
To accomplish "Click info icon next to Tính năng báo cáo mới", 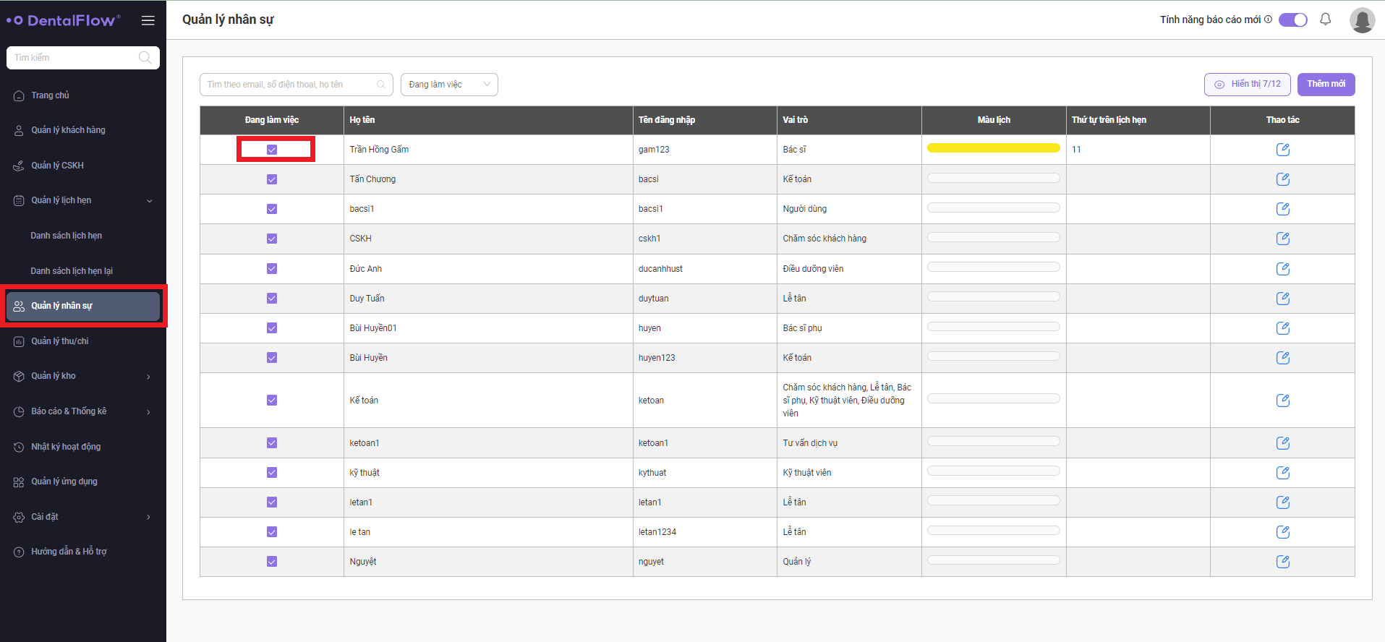I will (x=1268, y=20).
